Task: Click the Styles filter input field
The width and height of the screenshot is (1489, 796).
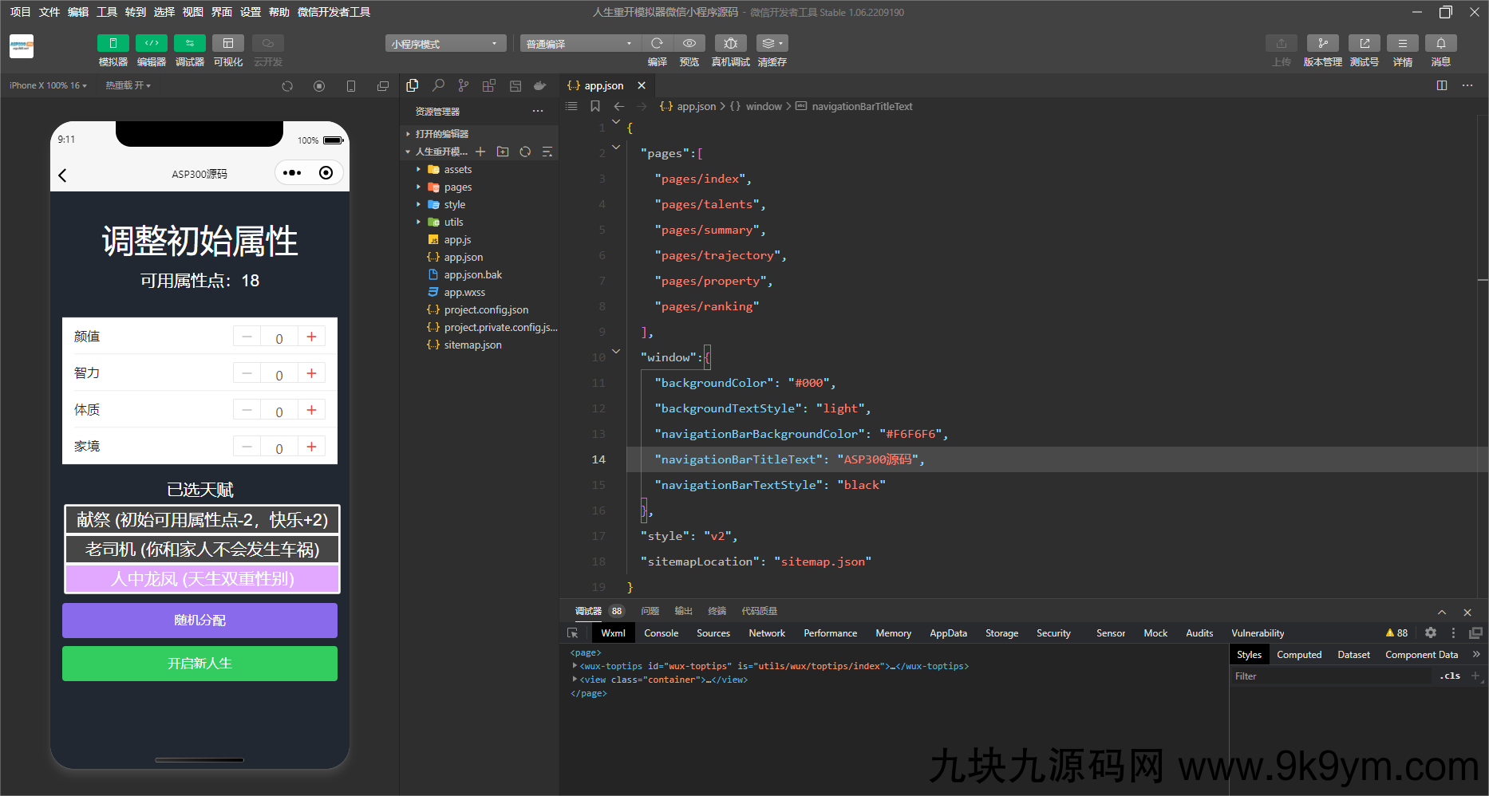Action: [1331, 676]
